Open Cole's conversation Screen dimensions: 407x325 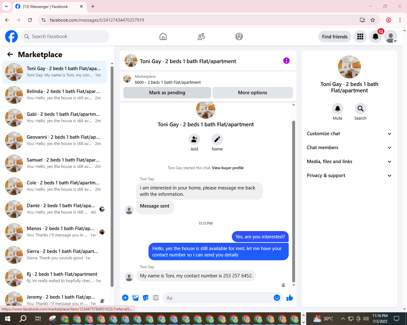pos(55,186)
